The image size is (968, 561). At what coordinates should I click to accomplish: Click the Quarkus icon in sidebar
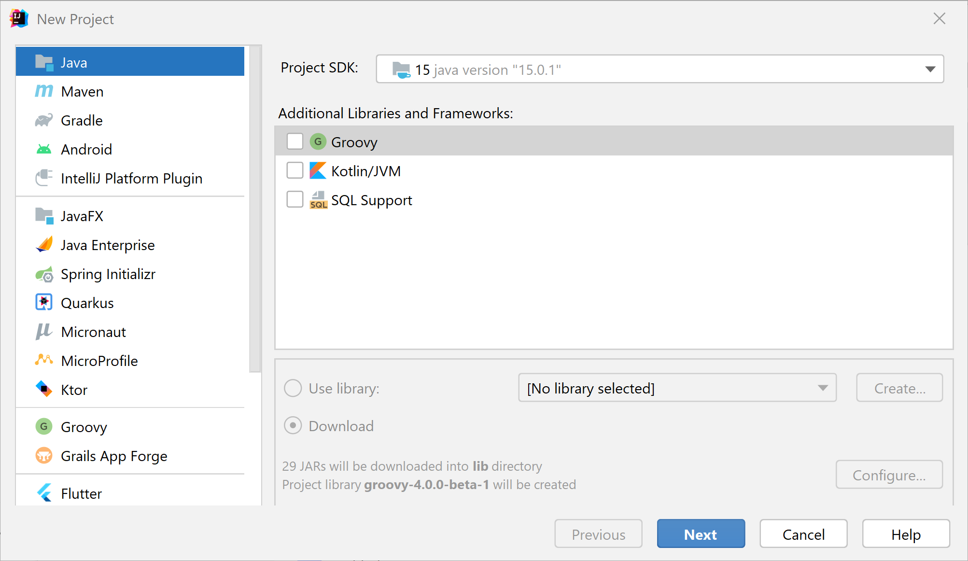tap(44, 303)
